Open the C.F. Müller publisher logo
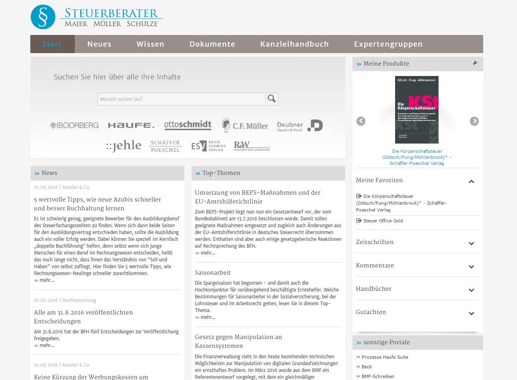 tap(245, 126)
